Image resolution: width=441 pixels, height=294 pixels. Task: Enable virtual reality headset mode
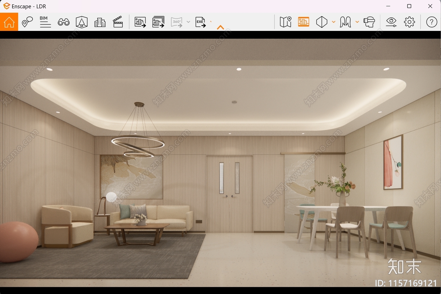(x=369, y=22)
